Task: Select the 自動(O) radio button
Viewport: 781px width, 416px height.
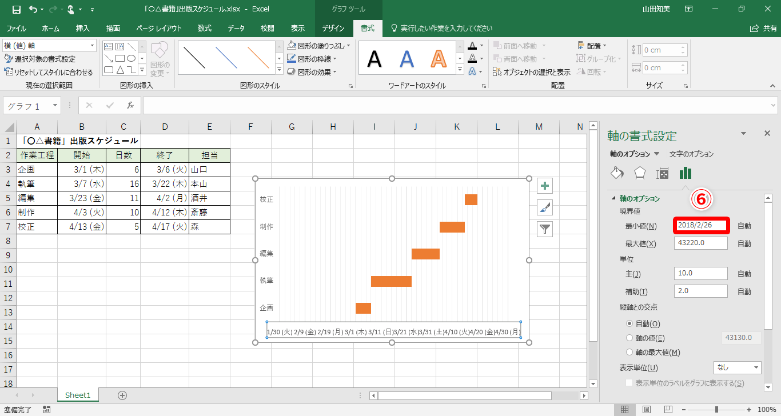Action: pos(629,323)
